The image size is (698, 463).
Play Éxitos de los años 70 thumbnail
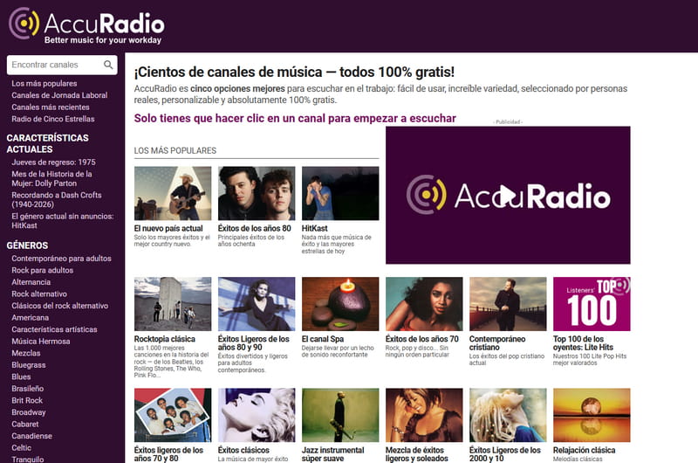[424, 304]
